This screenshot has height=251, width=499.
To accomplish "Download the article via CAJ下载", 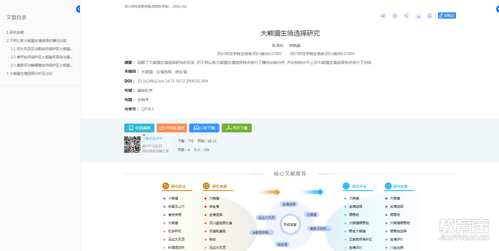I will [204, 128].
